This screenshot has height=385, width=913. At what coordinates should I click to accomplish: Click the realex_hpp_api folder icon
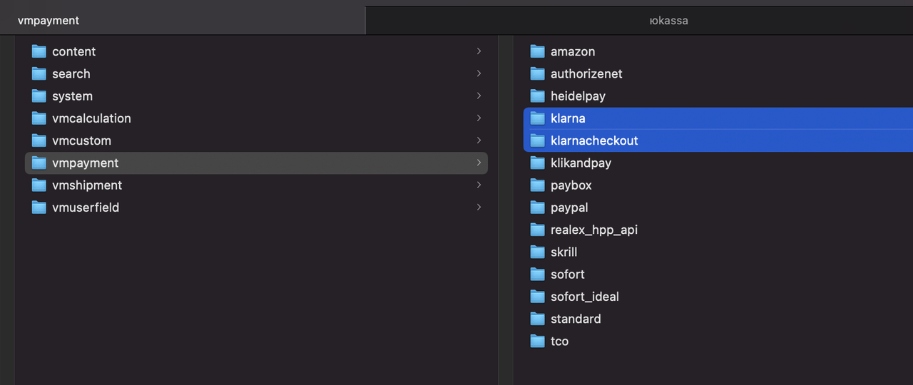(538, 230)
